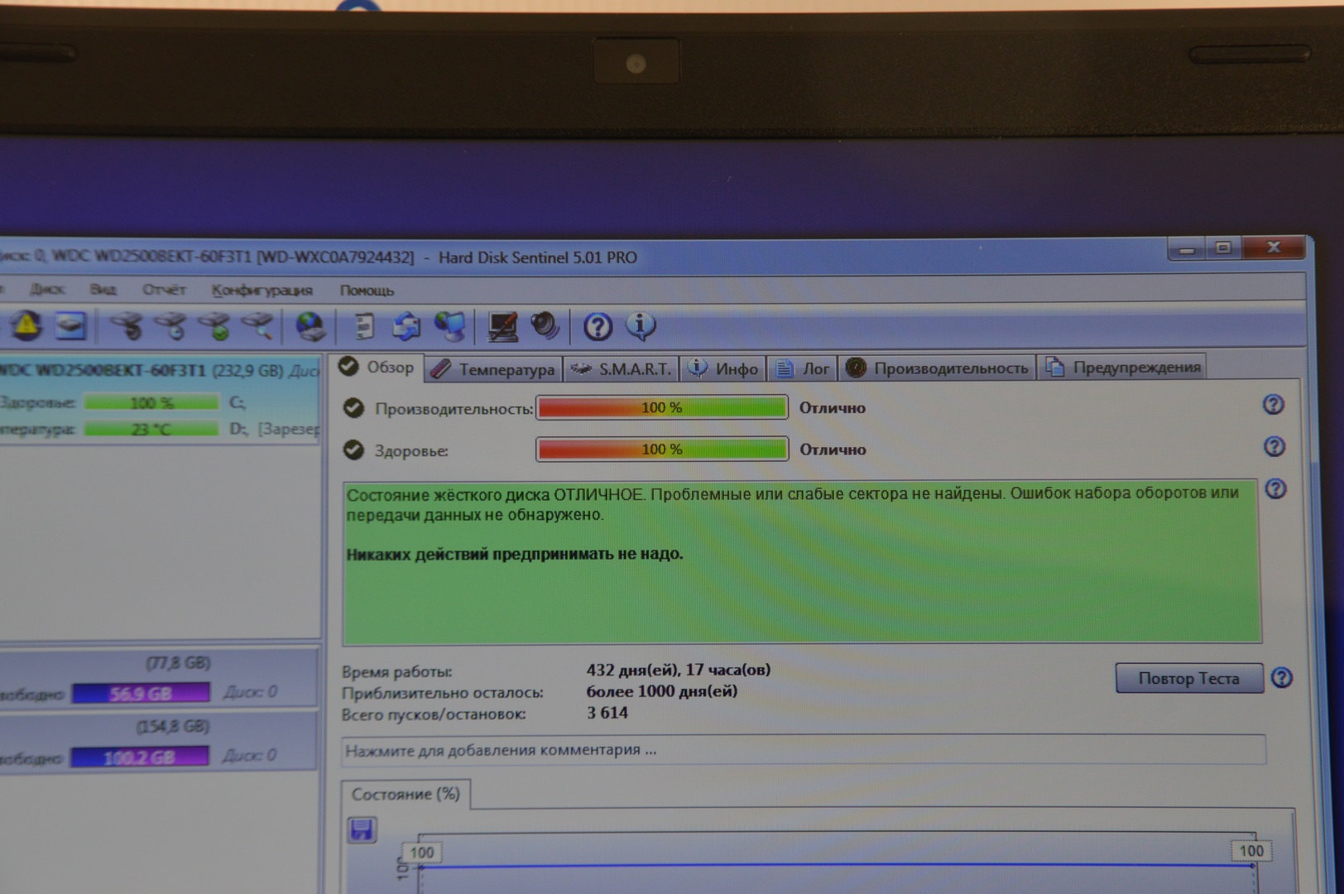
Task: Minimize the Hard Disk Sentinel window
Action: pos(1188,248)
